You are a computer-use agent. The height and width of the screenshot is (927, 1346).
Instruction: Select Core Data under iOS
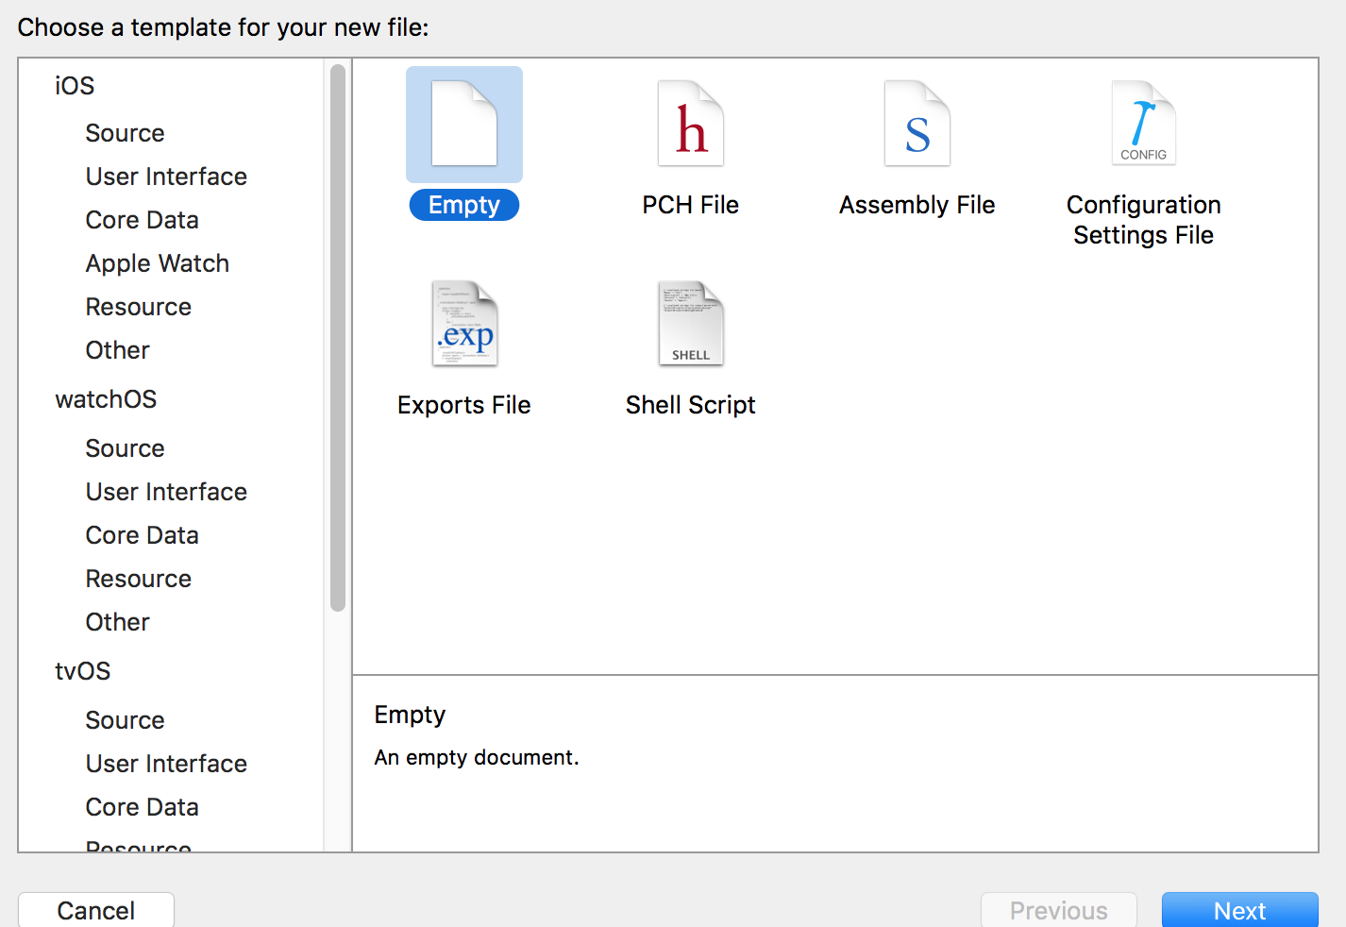[142, 220]
